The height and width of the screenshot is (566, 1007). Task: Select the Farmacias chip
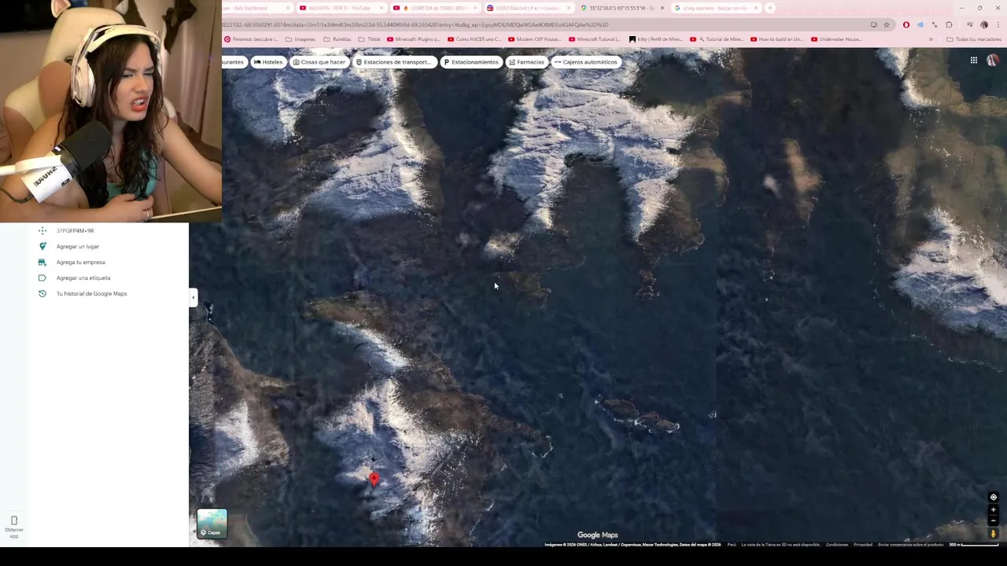coord(526,62)
